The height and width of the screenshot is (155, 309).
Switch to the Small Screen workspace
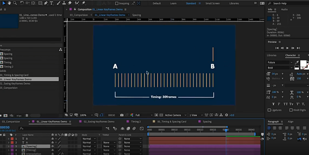pos(212,3)
